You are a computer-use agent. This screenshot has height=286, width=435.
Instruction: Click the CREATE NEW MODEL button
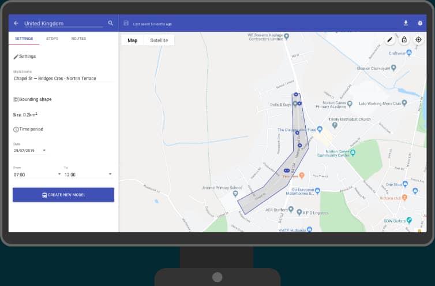tap(63, 195)
